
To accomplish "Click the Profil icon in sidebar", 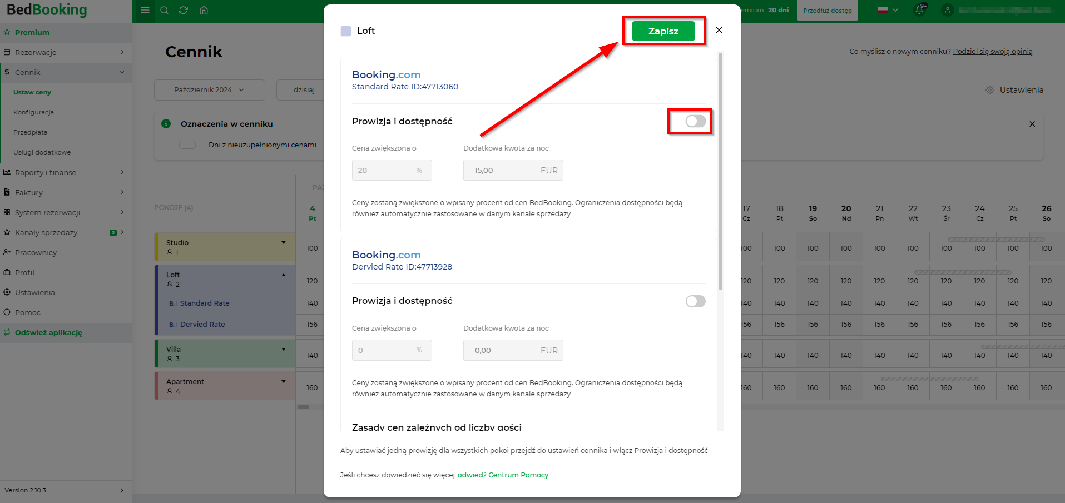I will [x=7, y=272].
